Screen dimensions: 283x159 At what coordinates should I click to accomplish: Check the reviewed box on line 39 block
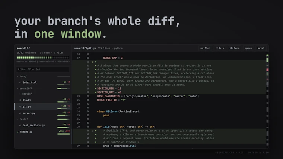[92, 131]
